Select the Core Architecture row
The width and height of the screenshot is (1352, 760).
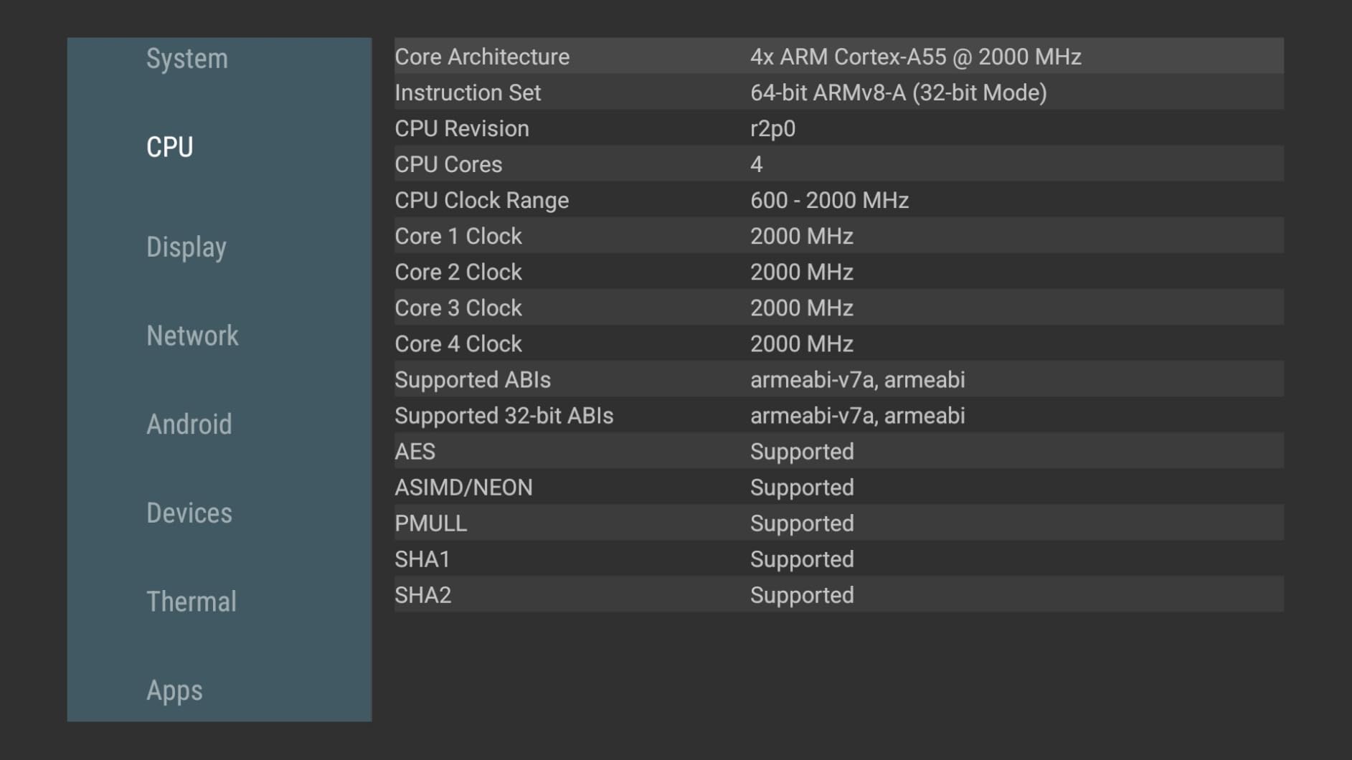tap(838, 57)
